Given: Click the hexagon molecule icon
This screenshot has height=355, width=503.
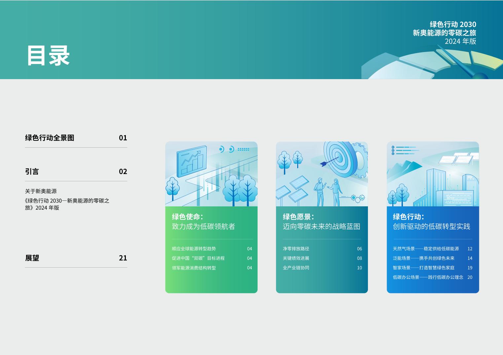Looking at the screenshot, I should click(x=358, y=198).
